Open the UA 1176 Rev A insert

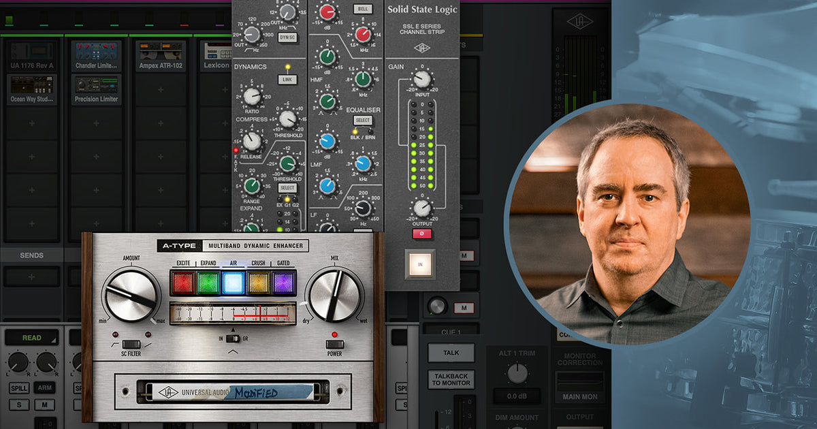[32, 57]
